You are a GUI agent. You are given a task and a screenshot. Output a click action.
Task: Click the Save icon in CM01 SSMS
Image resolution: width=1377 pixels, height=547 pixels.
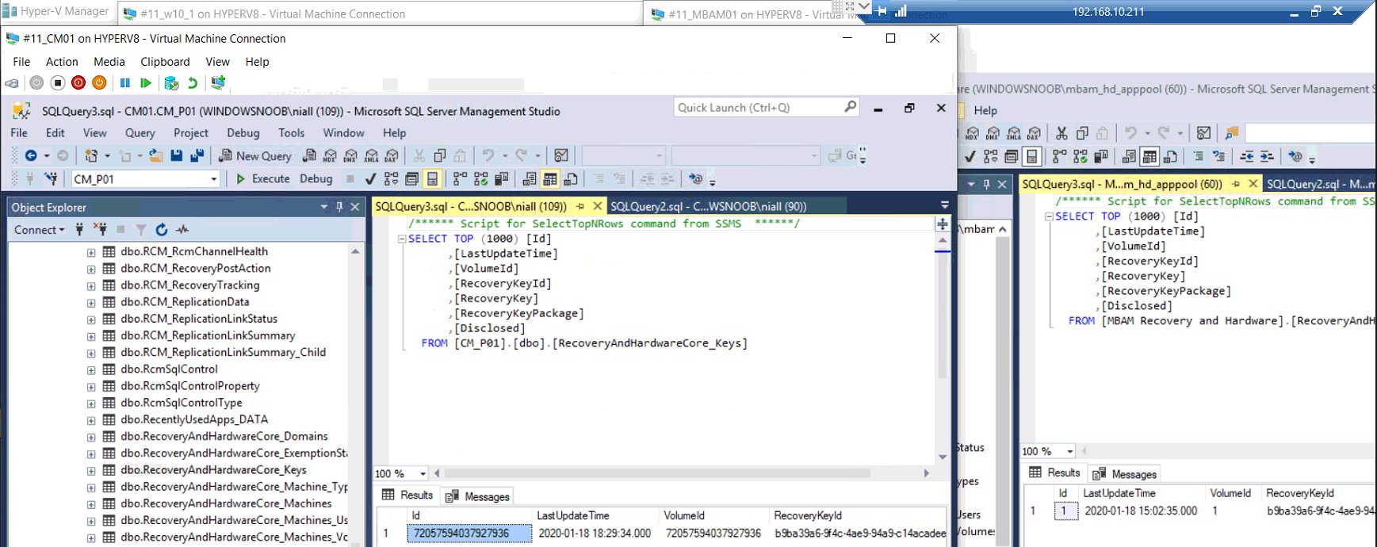tap(177, 156)
